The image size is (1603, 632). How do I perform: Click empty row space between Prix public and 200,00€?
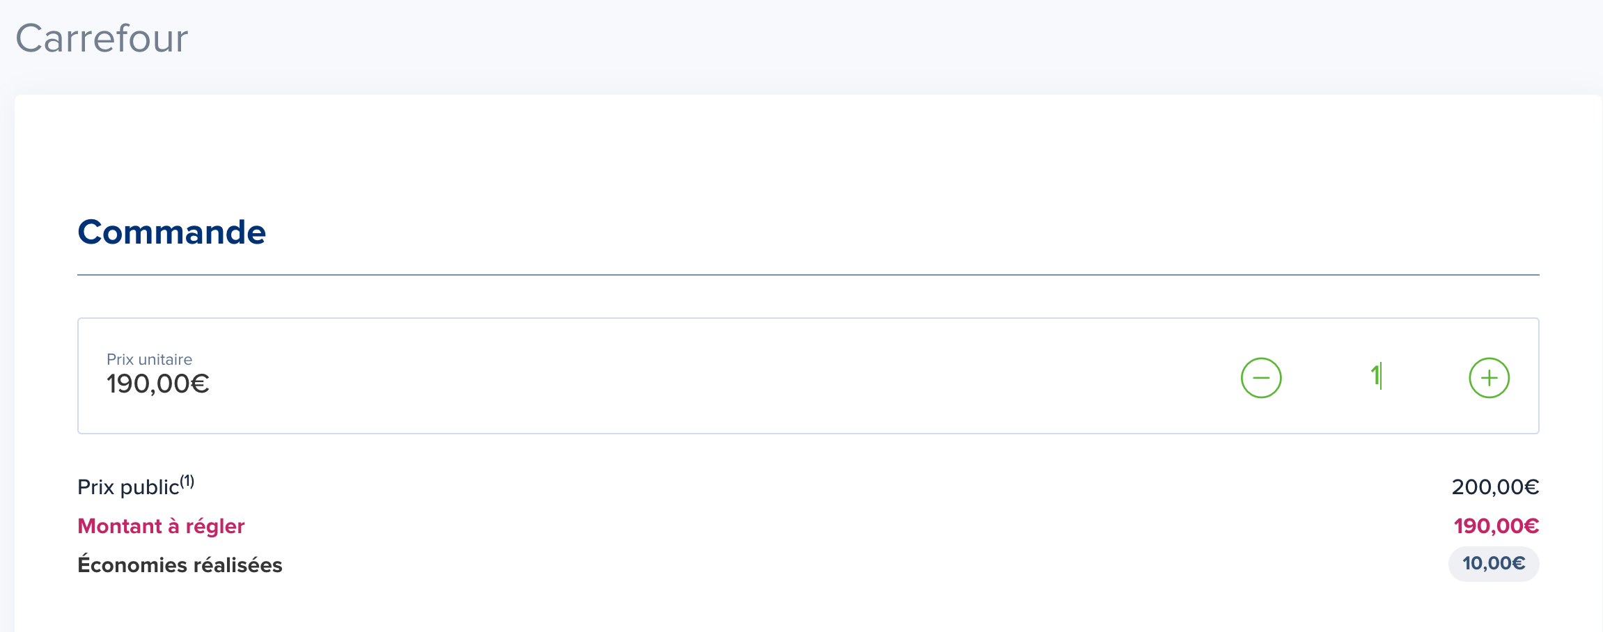point(822,487)
